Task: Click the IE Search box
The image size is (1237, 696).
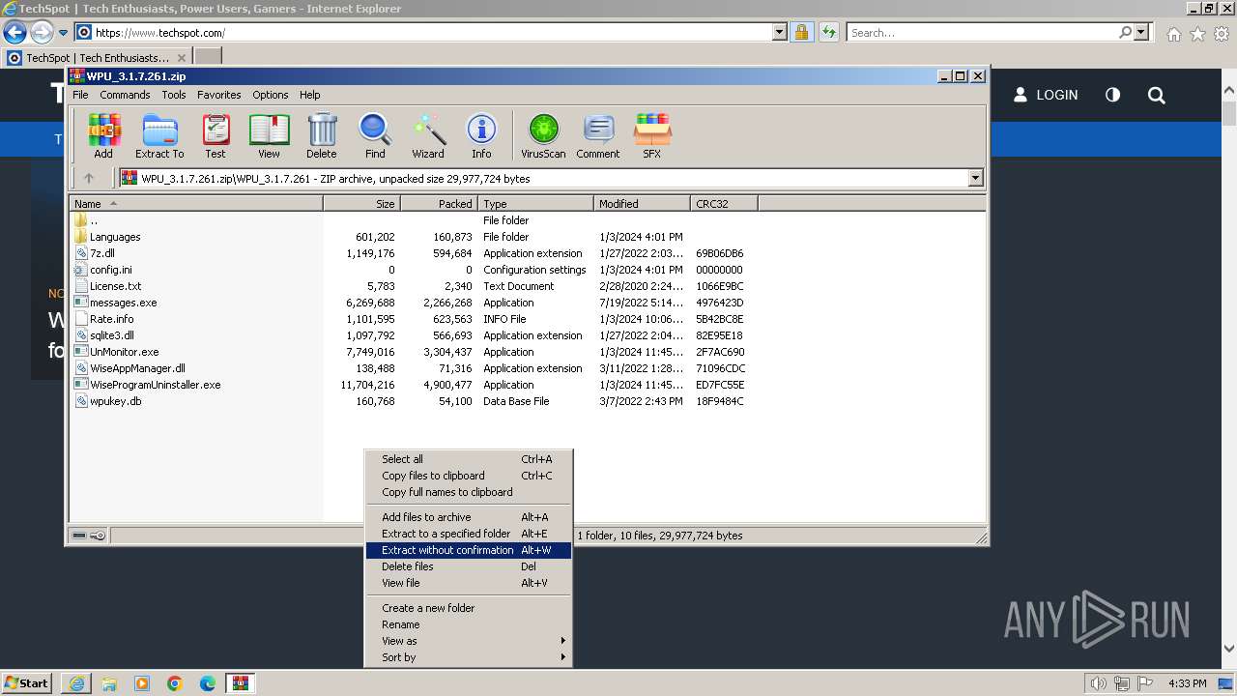Action: pyautogui.click(x=981, y=33)
